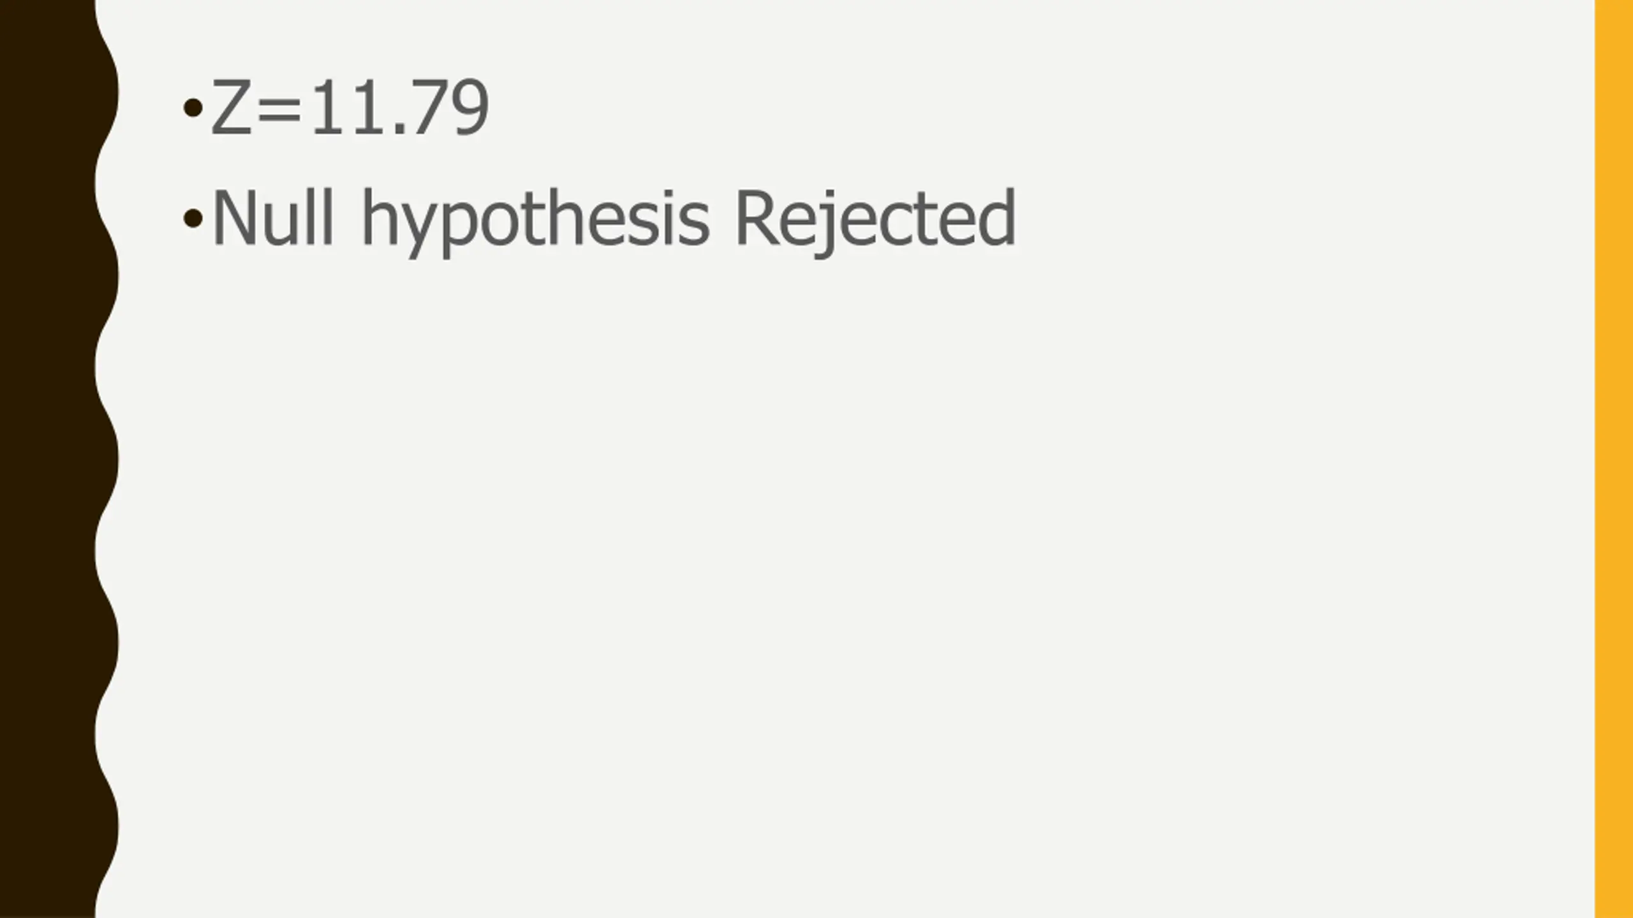
Task: Click the "Z=11.79" text line
Action: coord(349,107)
